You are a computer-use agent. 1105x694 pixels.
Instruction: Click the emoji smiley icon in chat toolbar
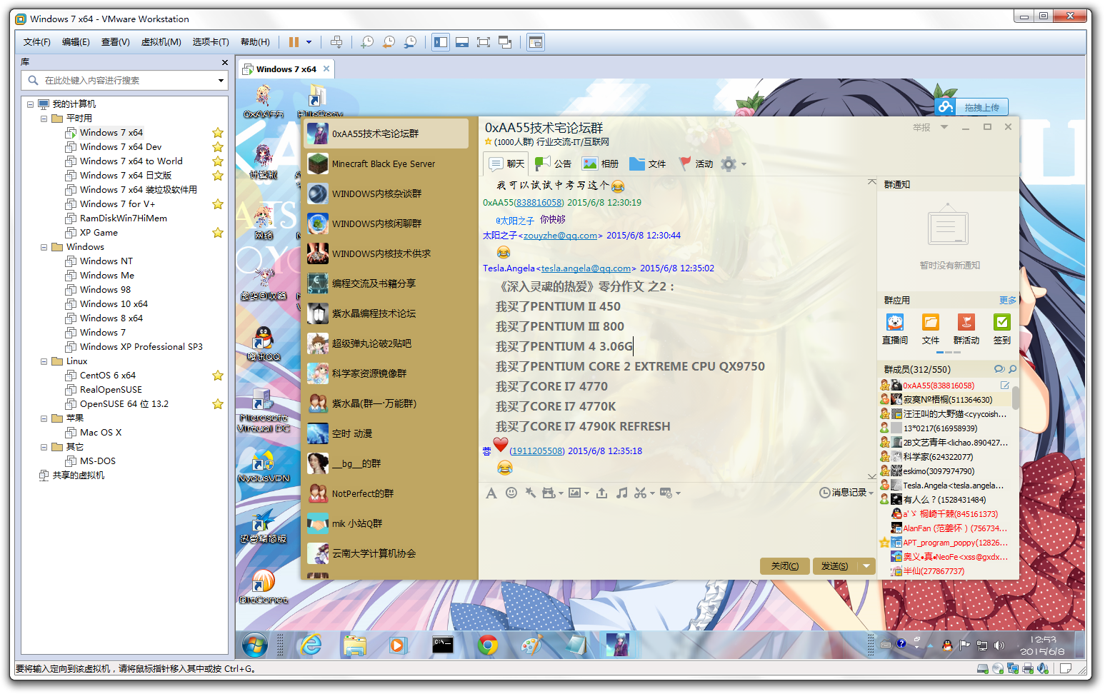pyautogui.click(x=511, y=493)
